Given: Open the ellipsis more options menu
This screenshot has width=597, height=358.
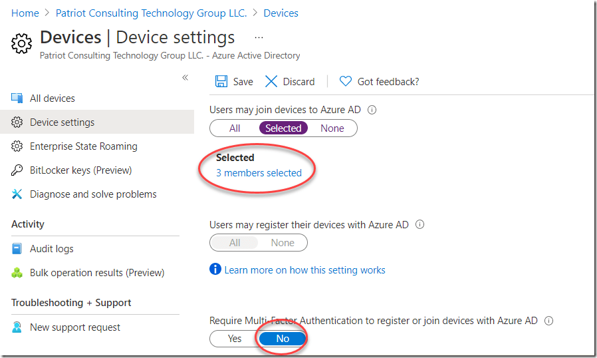Looking at the screenshot, I should [259, 38].
